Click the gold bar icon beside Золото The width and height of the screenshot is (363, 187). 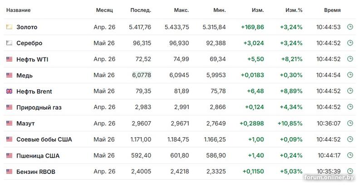[9, 27]
